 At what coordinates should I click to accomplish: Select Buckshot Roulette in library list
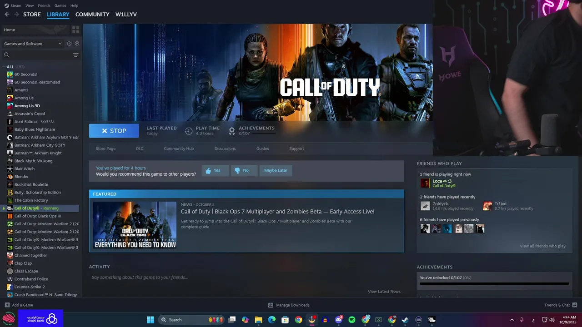point(31,184)
